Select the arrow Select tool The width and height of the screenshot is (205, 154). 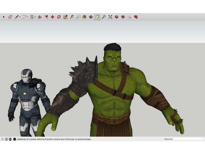click(x=4, y=17)
